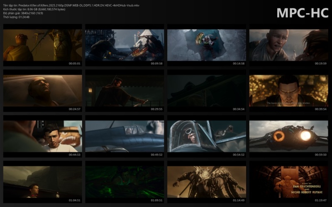This screenshot has width=332, height=207.
Task: Select the bald man thumbnail at 00:19:59
Action: [x=288, y=45]
